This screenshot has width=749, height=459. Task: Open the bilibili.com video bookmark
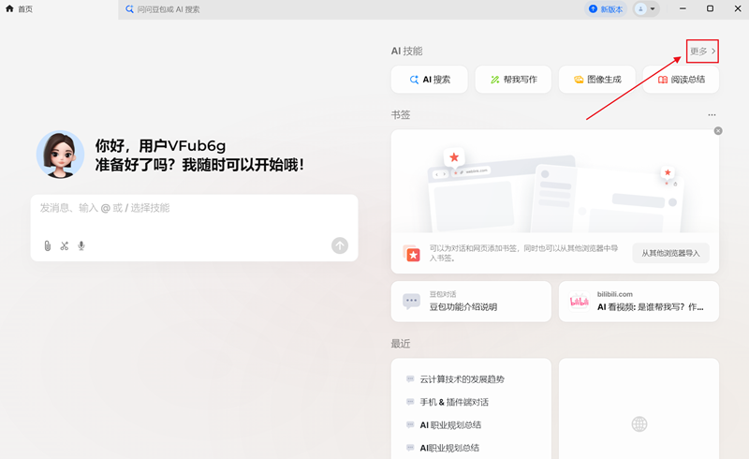click(639, 302)
